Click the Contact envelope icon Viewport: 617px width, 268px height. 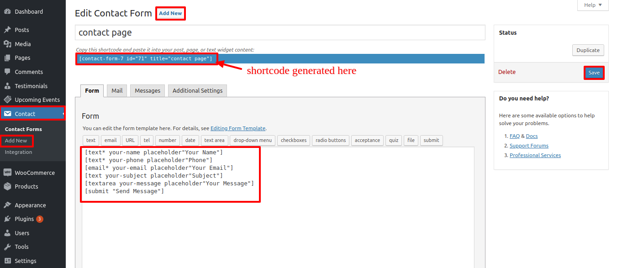click(7, 114)
